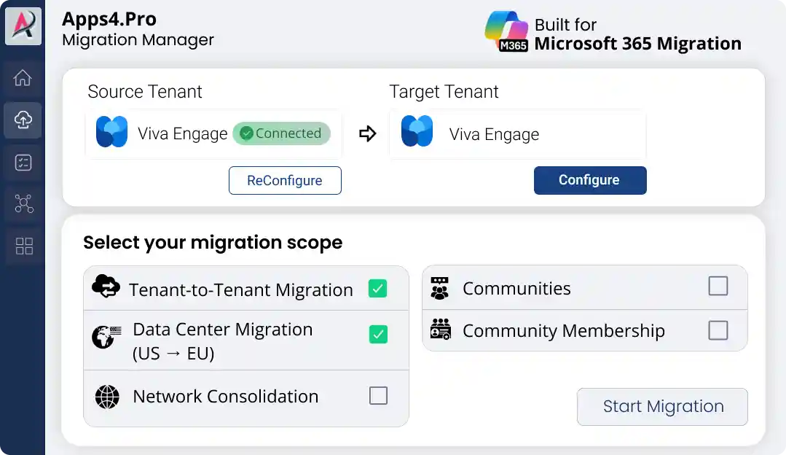Viewport: 786px width, 455px height.
Task: Click the "Data Center Migration (US → EU)" label
Action: (x=223, y=341)
